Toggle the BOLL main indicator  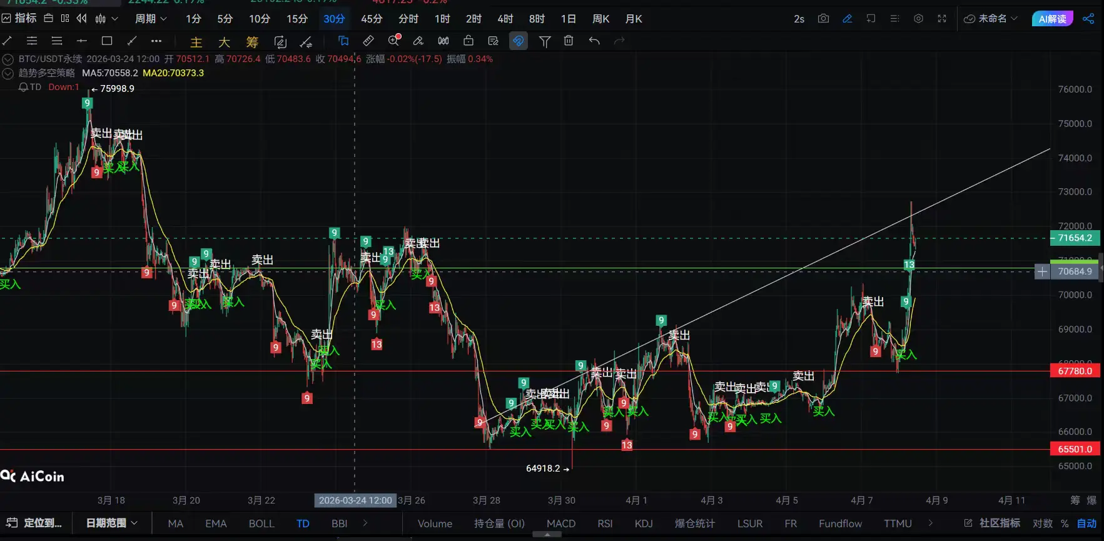[261, 523]
